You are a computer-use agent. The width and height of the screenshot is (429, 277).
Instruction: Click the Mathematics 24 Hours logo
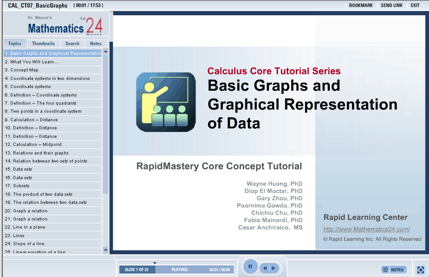tap(65, 26)
